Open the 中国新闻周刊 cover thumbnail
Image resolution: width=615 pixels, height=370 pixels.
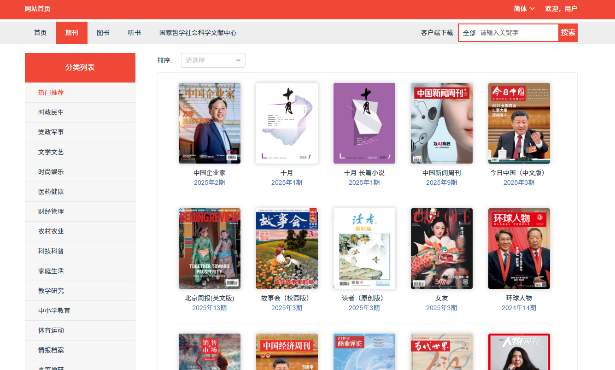click(442, 123)
